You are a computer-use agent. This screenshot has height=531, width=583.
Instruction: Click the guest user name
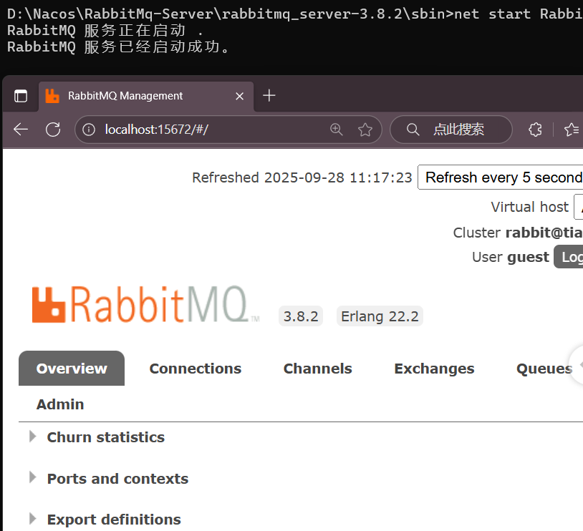529,257
